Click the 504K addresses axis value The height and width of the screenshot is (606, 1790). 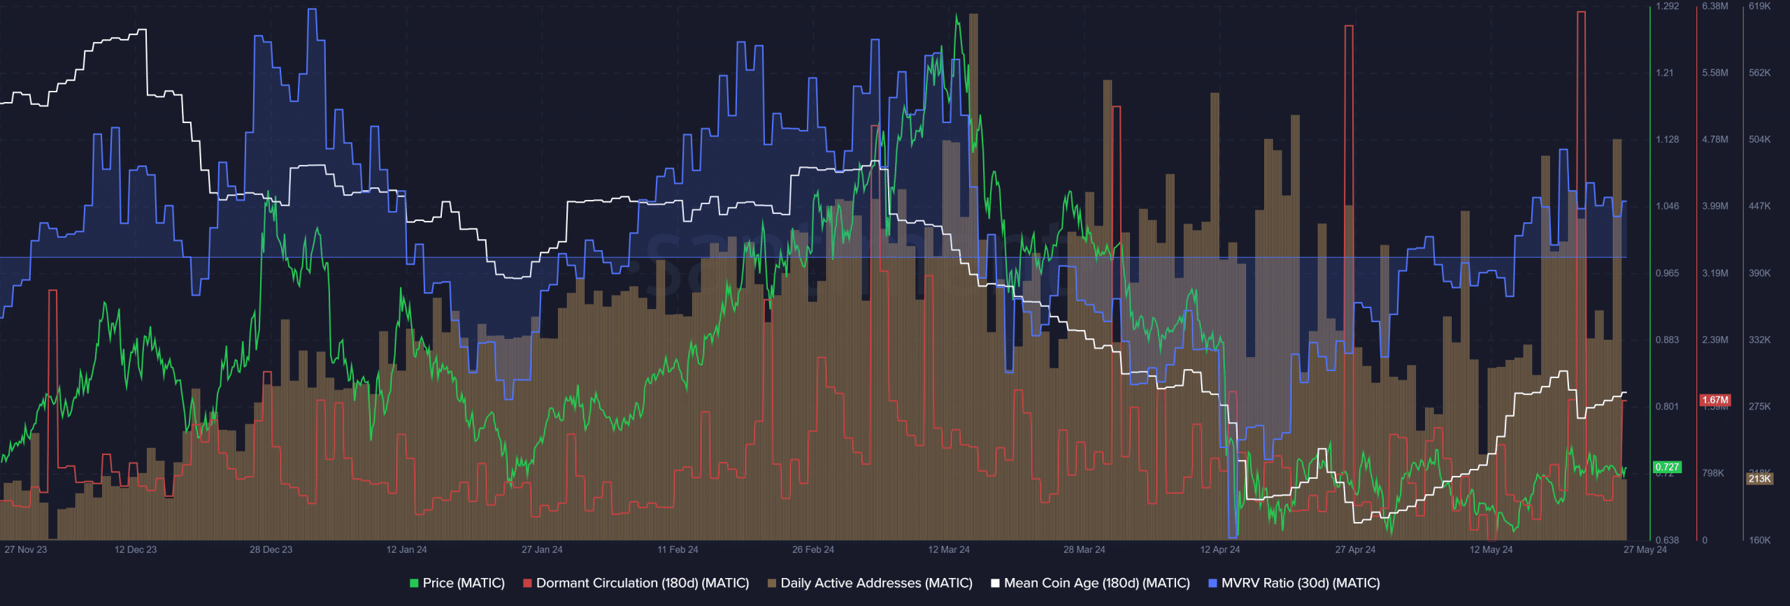coord(1760,140)
